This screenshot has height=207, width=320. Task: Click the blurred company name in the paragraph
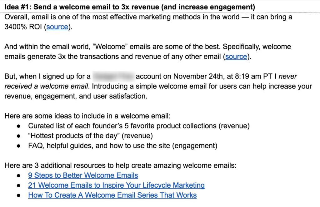point(114,76)
